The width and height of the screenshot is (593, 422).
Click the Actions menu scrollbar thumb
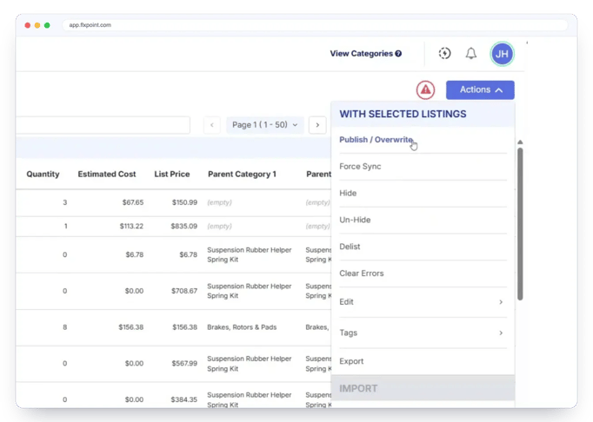[520, 224]
